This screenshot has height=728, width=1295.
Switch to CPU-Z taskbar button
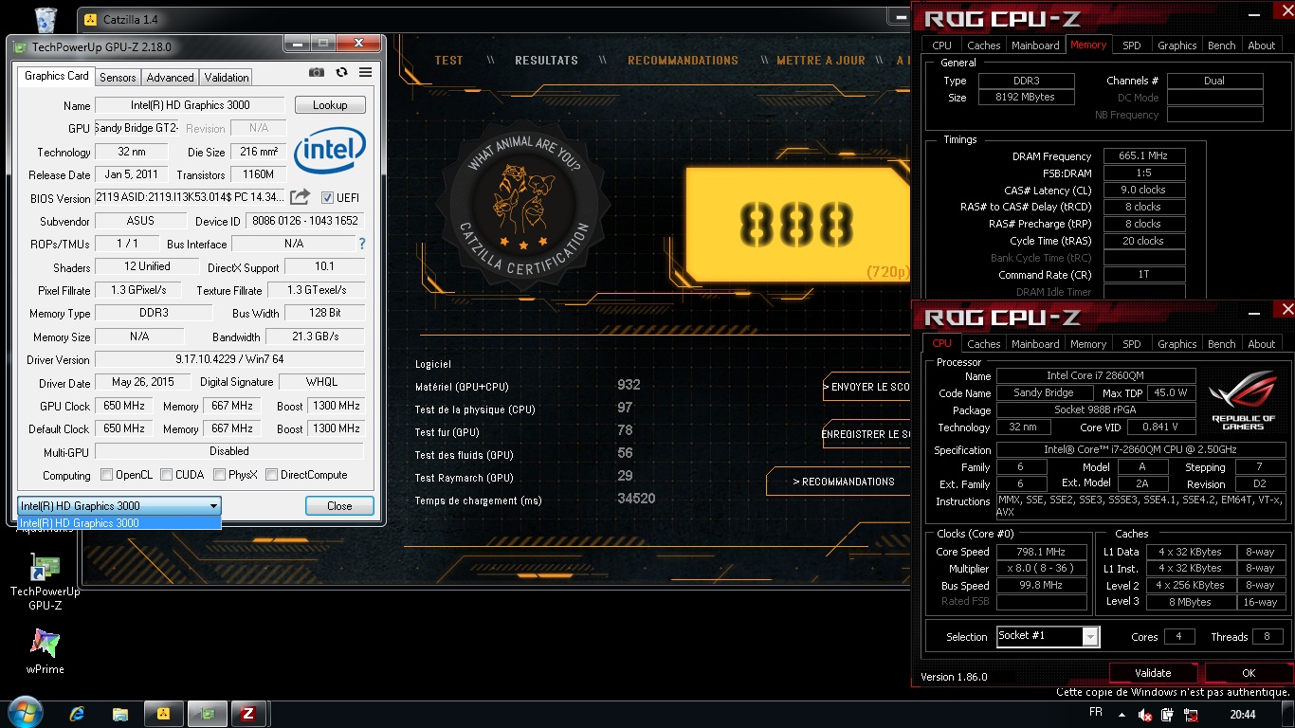248,714
